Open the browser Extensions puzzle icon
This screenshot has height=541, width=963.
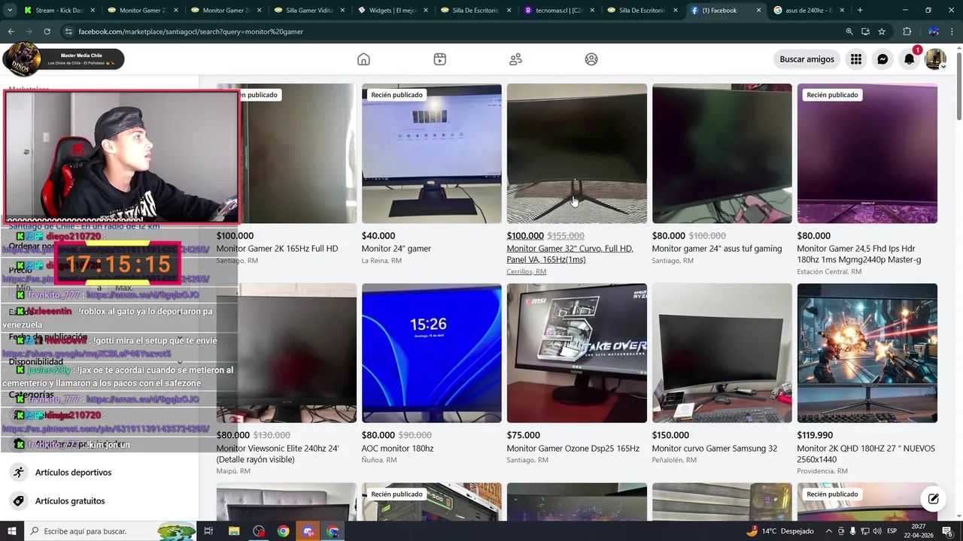click(907, 32)
